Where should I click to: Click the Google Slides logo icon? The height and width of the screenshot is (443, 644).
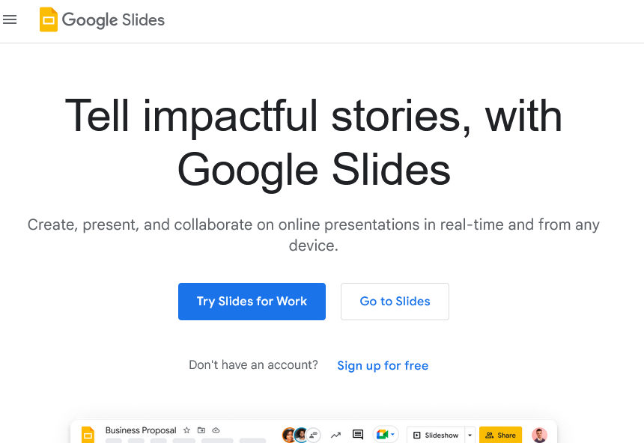pyautogui.click(x=49, y=19)
